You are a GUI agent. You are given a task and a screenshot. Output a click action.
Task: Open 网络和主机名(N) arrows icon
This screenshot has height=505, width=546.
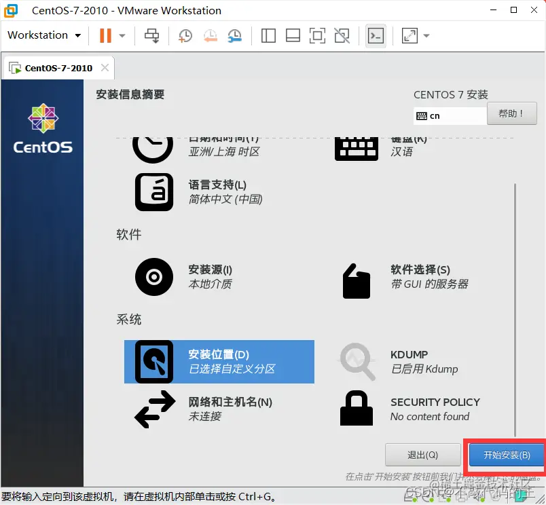[x=155, y=409]
